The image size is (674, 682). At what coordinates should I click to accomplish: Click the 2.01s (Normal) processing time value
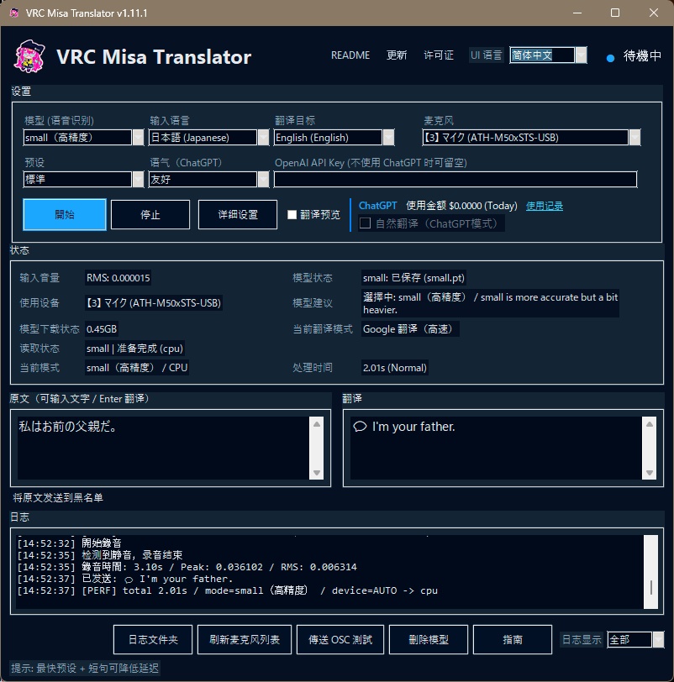click(395, 368)
